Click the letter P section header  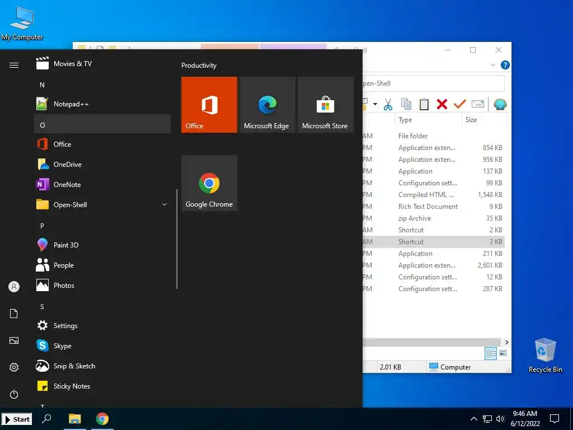[x=102, y=226]
